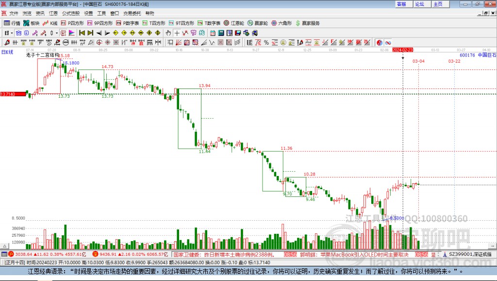497x281 pixels.
Task: Open the 交易委托 menu
Action: pyautogui.click(x=132, y=13)
